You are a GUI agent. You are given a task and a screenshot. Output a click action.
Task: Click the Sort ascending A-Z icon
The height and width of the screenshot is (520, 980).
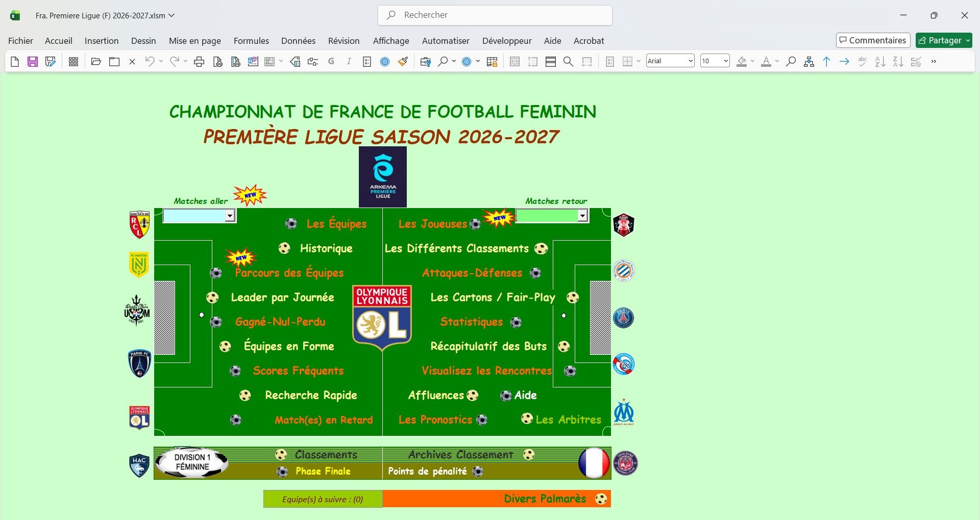tap(880, 62)
